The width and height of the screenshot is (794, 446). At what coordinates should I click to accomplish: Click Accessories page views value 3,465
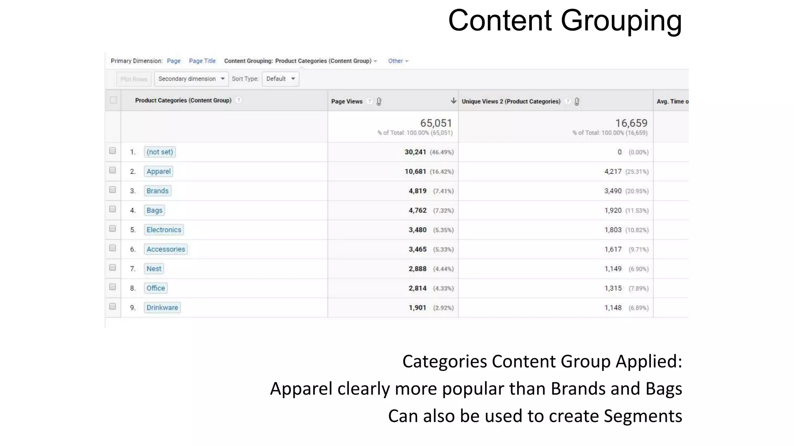[418, 249]
